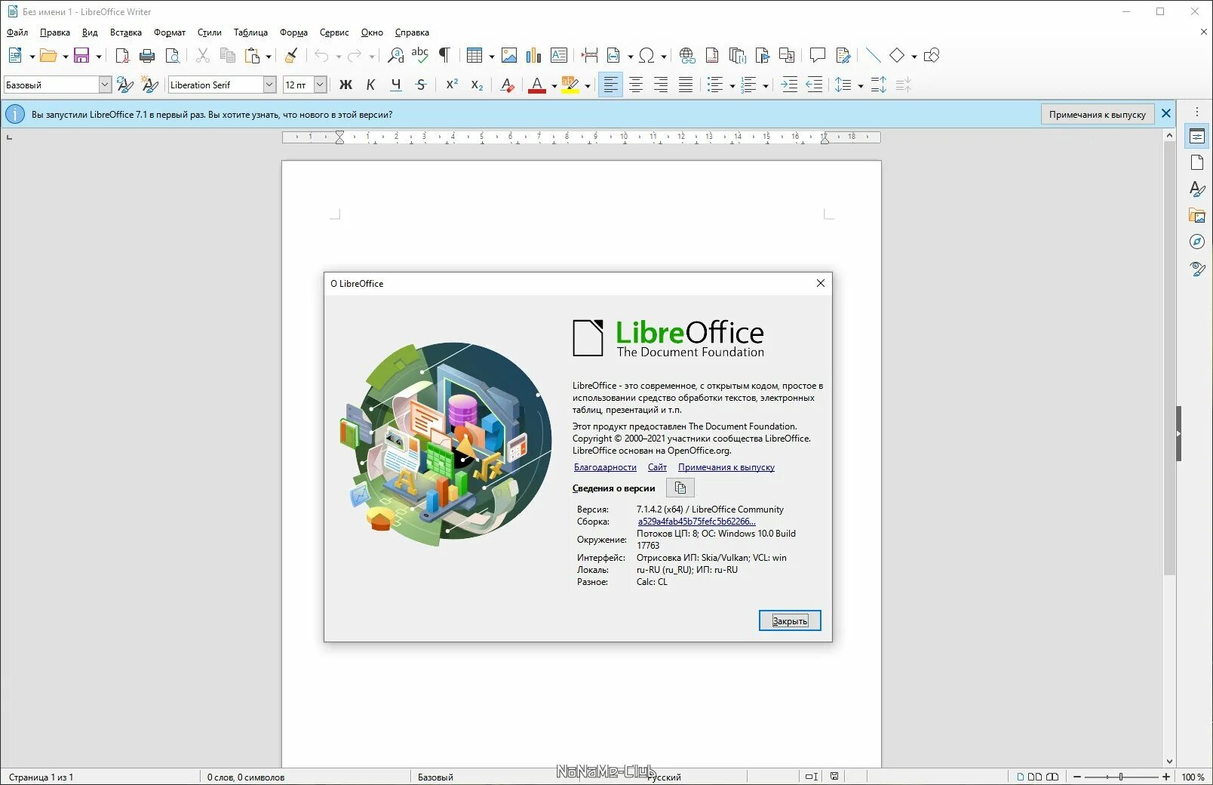Click the Save document icon
The image size is (1213, 785).
(x=81, y=55)
